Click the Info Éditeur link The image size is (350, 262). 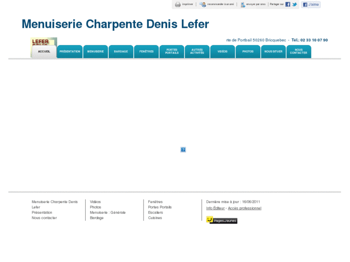215,208
